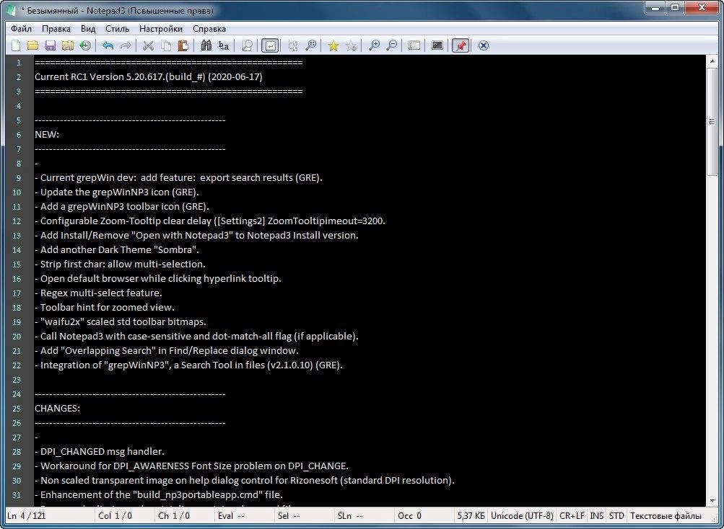Open Find with binoculars icon
Viewport: 724px width, 529px height.
pyautogui.click(x=206, y=45)
